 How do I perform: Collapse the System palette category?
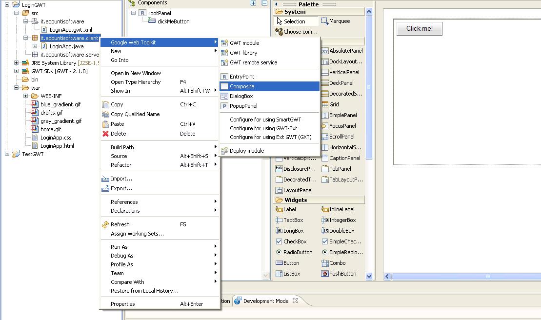(320, 12)
